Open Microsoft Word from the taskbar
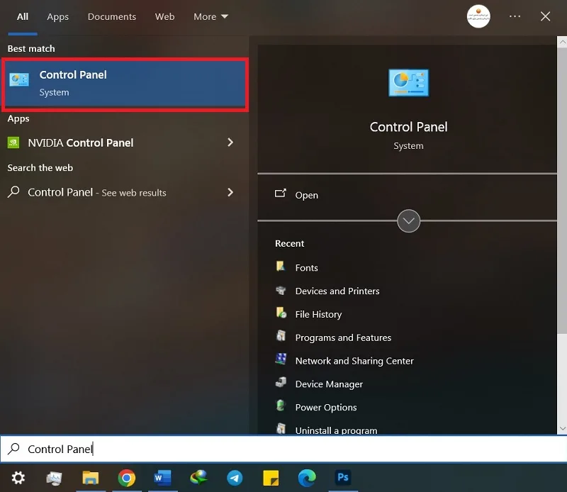 pyautogui.click(x=162, y=478)
